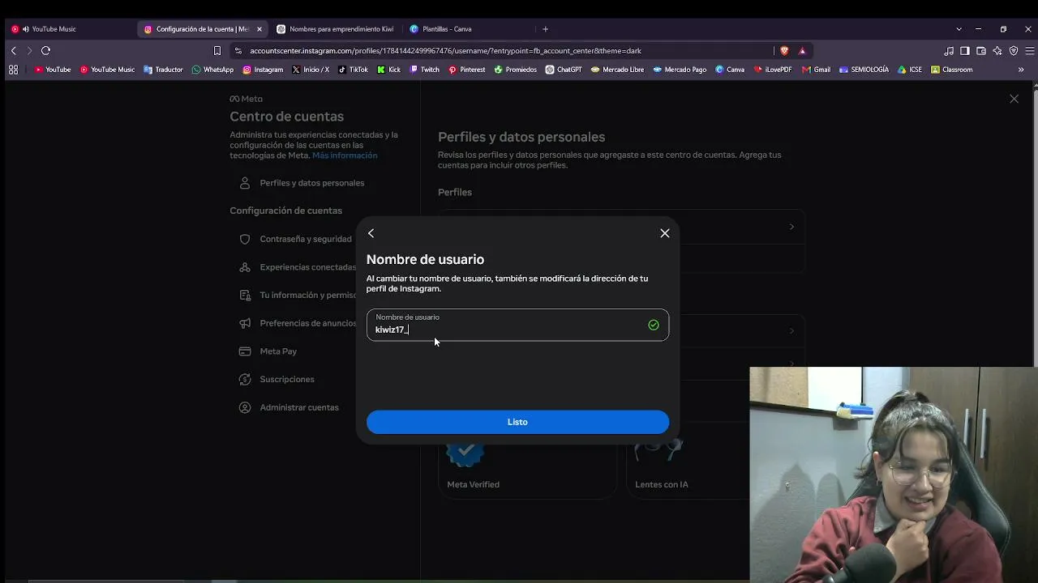
Task: Open the Classroom bookmark
Action: pos(951,70)
